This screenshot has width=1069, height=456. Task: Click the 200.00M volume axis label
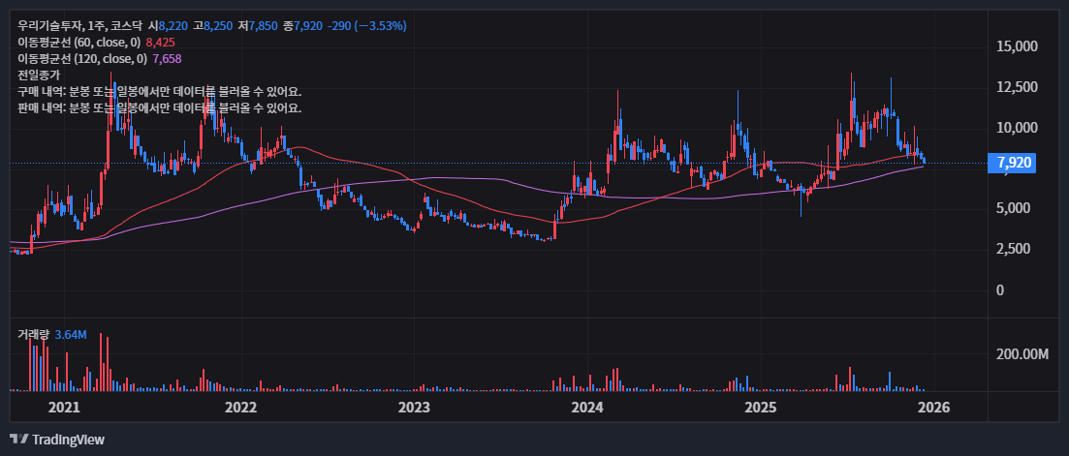[1022, 354]
